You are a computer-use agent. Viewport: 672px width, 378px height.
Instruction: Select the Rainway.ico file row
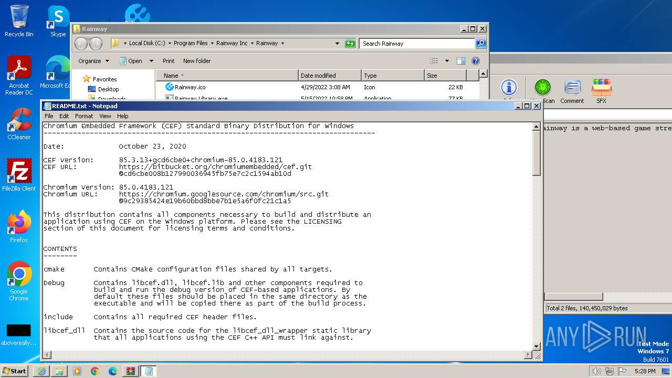click(x=317, y=87)
